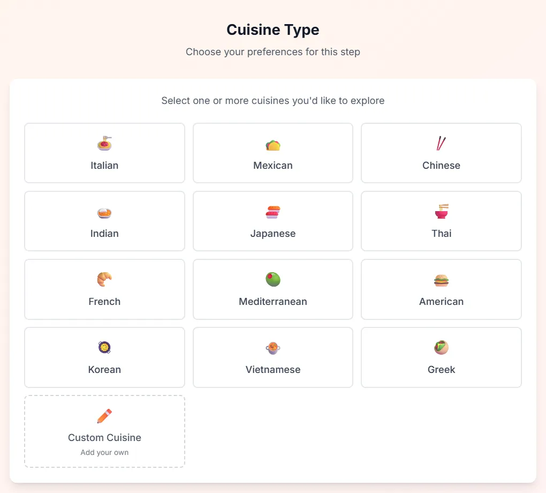The width and height of the screenshot is (546, 493).
Task: Toggle the Mediterranean cuisine card
Action: coord(273,289)
